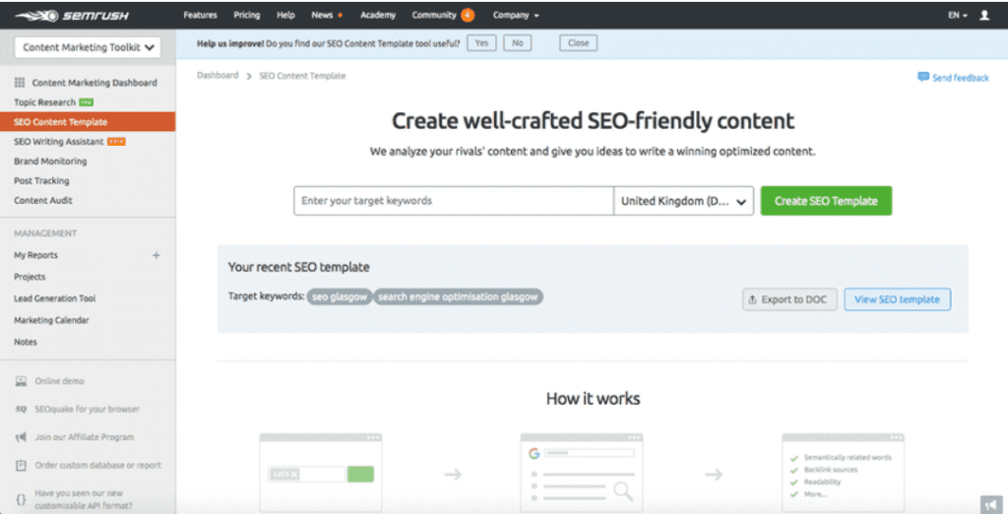Click the Affiliate Program megaphone icon
The height and width of the screenshot is (514, 1008).
22,437
